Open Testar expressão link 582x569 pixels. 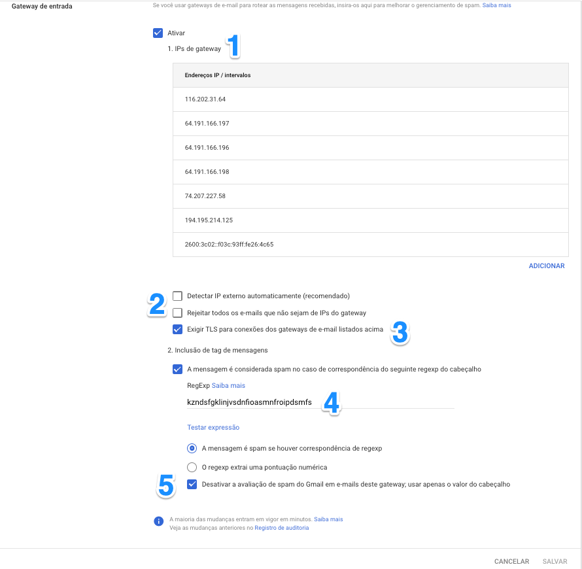point(213,427)
